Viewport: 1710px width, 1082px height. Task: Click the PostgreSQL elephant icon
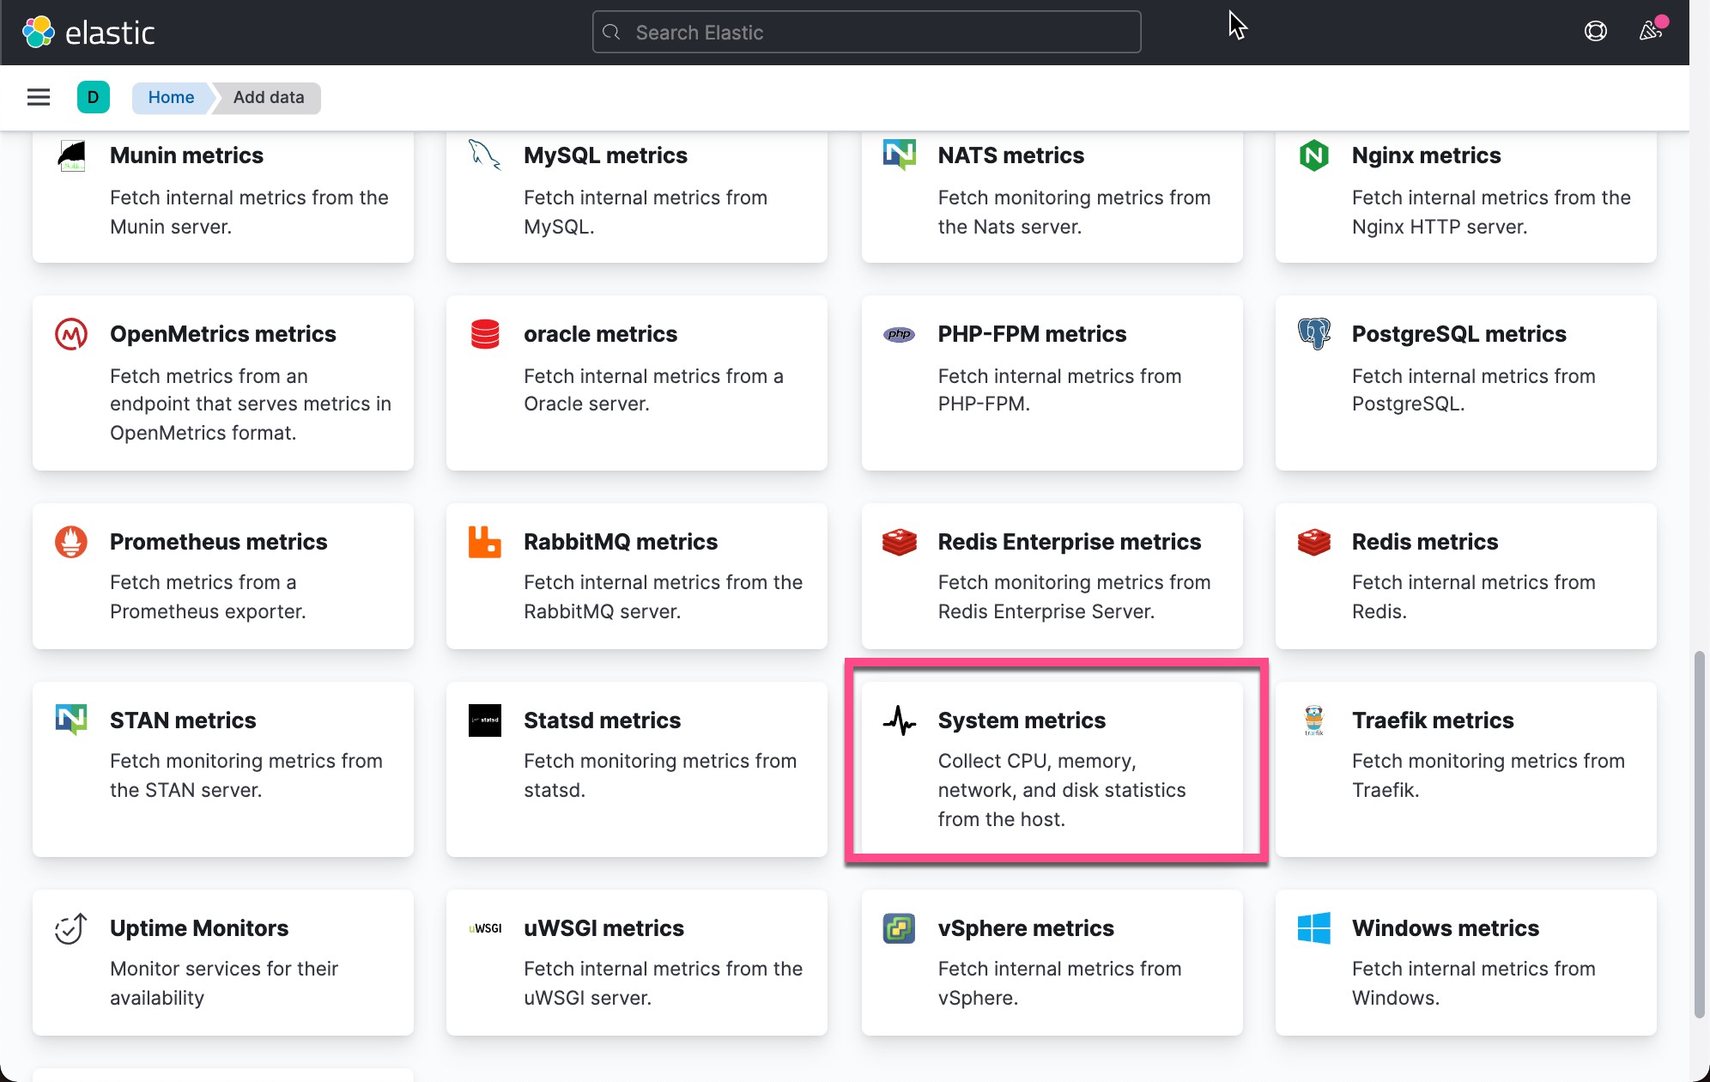1313,333
